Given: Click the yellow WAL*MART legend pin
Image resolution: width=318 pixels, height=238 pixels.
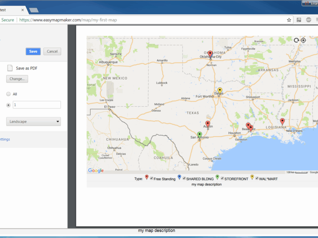Looking at the screenshot, I should [252, 177].
